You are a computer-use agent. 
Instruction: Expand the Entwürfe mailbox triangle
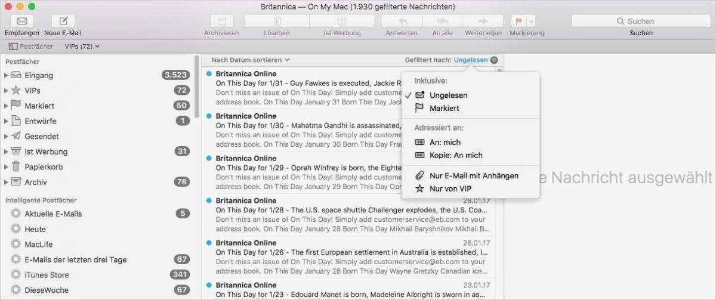click(6, 121)
